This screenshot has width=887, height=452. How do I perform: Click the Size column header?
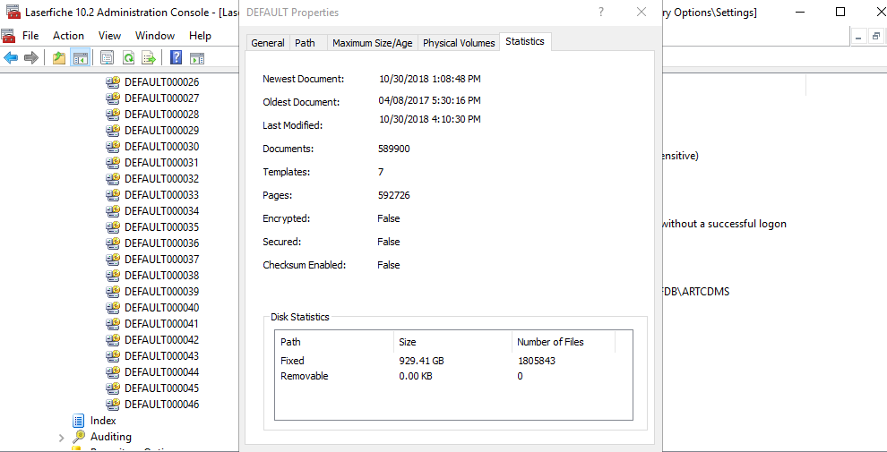(408, 342)
